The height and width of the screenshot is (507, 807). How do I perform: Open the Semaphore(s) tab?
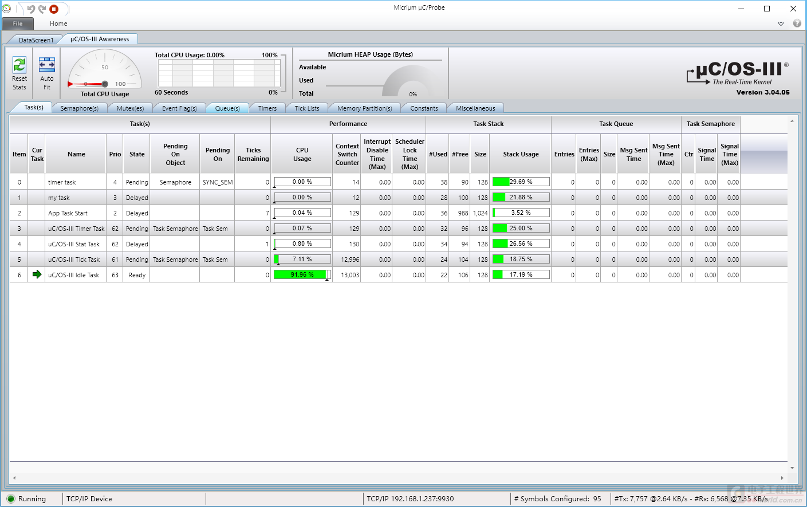(79, 108)
